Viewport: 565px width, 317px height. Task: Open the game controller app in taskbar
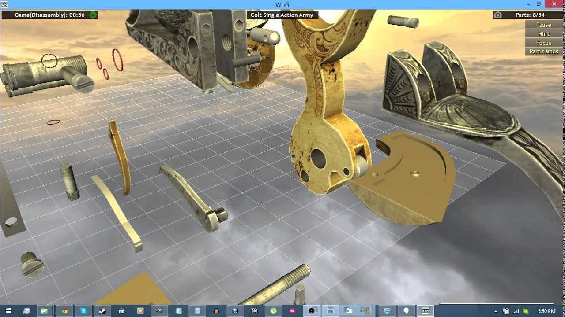(255, 311)
